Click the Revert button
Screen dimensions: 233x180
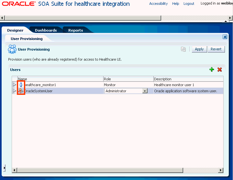pyautogui.click(x=216, y=49)
